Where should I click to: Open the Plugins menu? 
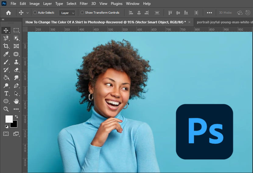point(117,4)
